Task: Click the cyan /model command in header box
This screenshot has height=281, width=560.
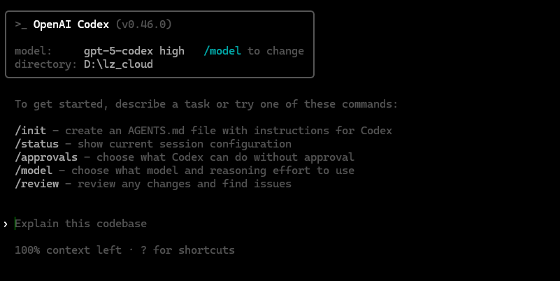Action: point(222,51)
